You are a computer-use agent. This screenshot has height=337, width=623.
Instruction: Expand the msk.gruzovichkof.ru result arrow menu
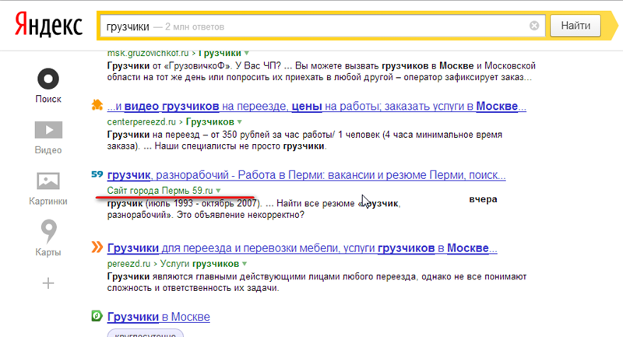246,54
